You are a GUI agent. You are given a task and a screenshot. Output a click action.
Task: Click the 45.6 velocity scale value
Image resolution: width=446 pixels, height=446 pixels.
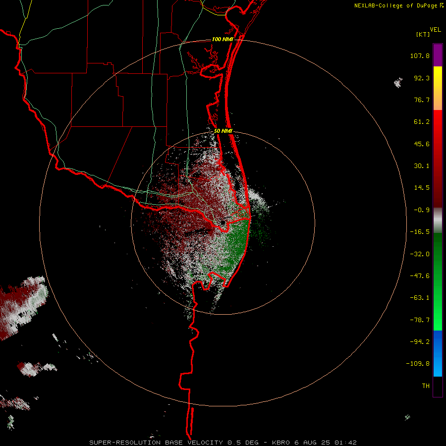click(422, 144)
